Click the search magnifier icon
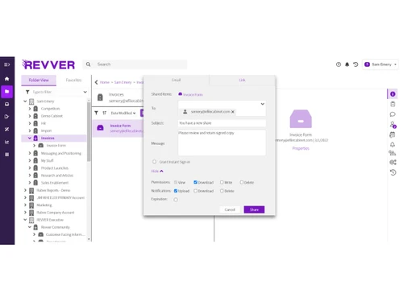This screenshot has width=403, height=302. tap(88, 64)
